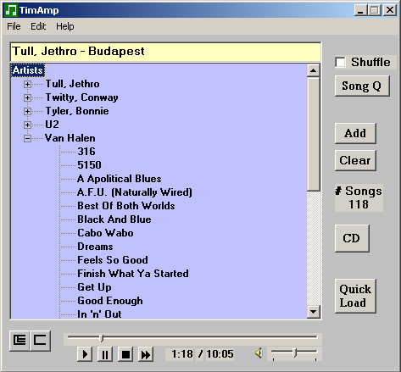
Task: Click the full view layout icon
Action: 19,341
